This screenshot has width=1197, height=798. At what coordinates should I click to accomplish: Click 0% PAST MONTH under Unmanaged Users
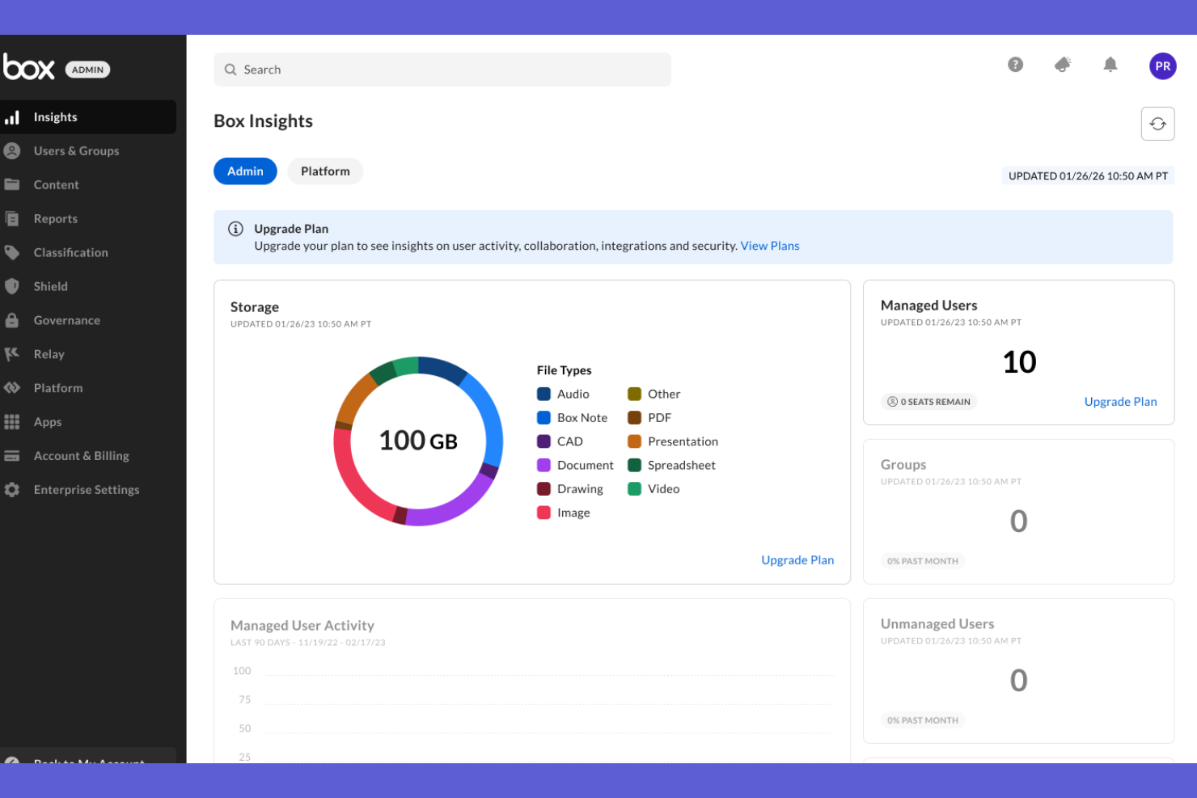click(923, 720)
